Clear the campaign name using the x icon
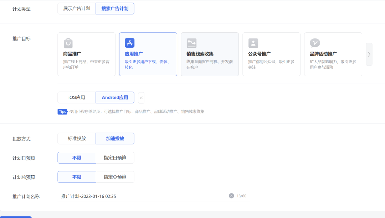This screenshot has width=385, height=218. pos(232,195)
